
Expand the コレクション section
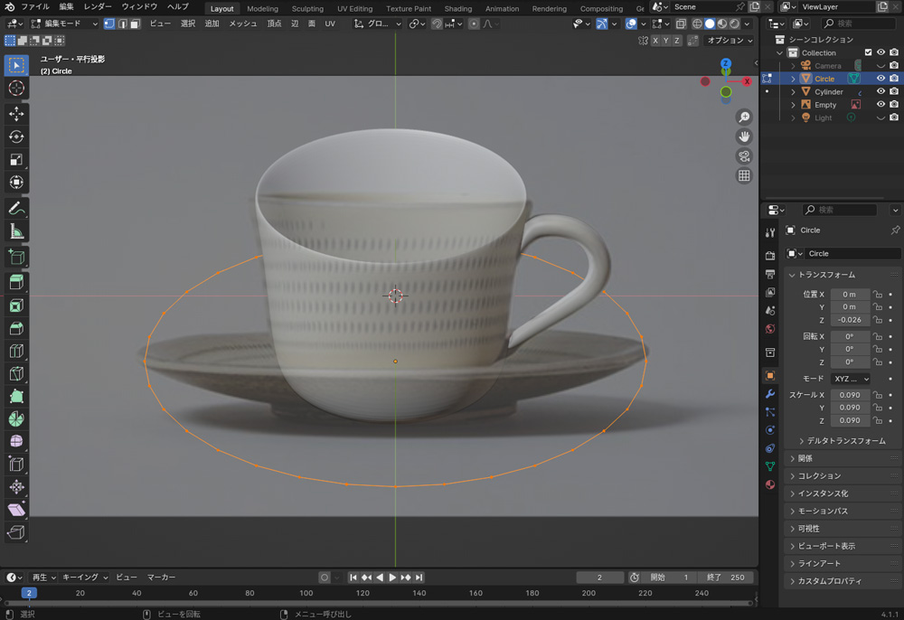coord(819,476)
